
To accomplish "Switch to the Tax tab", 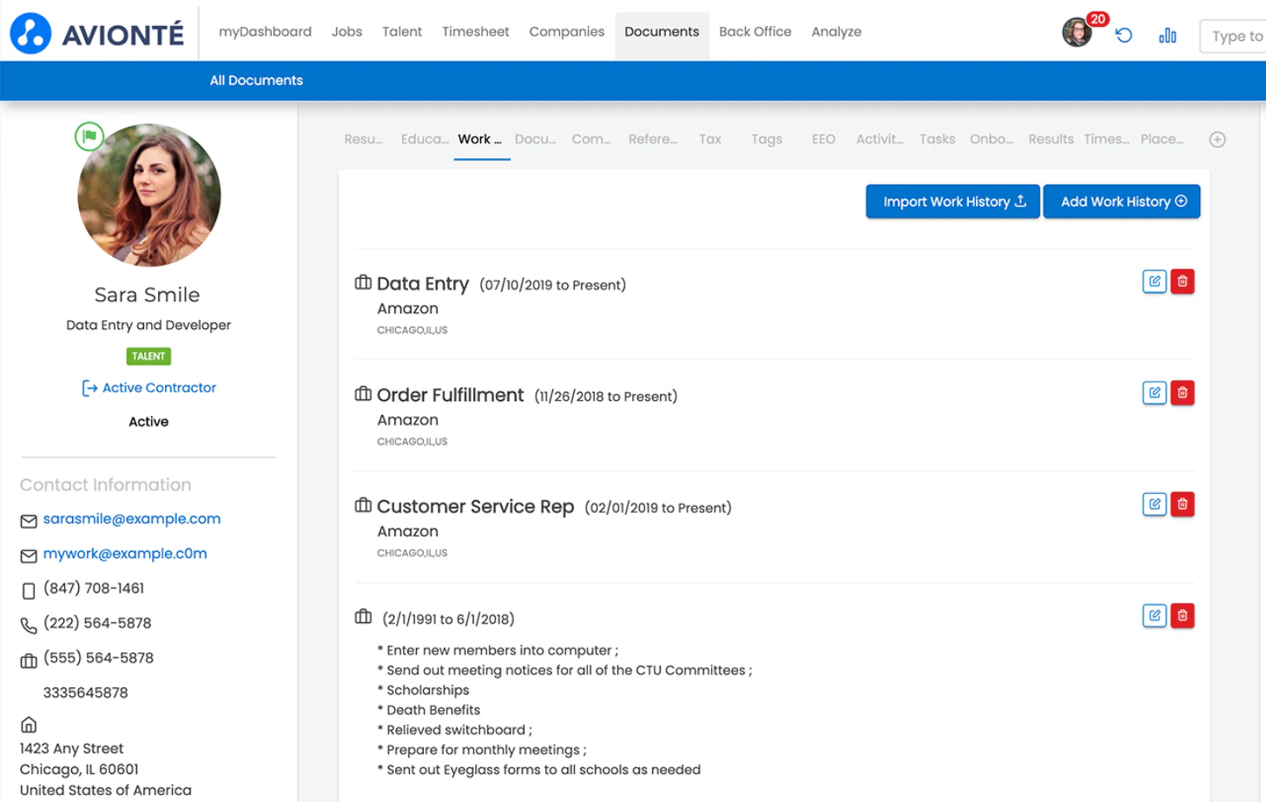I will pyautogui.click(x=710, y=139).
